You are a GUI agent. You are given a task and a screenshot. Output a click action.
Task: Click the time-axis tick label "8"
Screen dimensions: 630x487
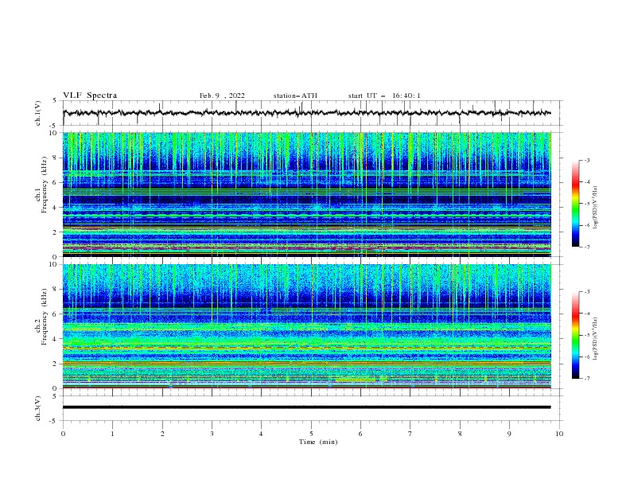[460, 434]
